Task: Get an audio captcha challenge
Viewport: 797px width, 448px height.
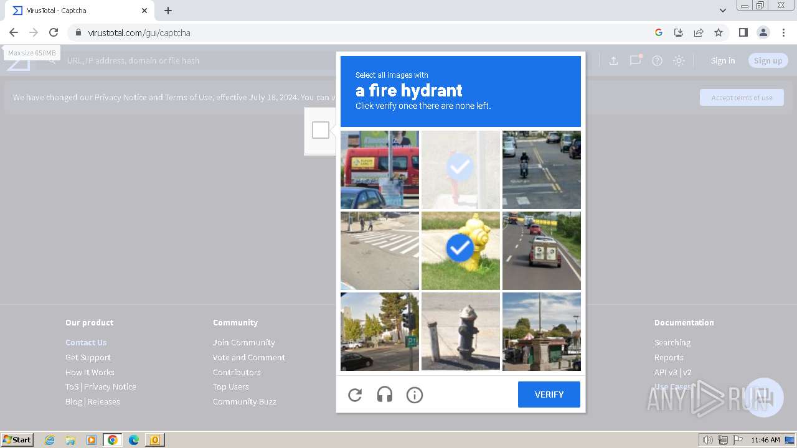Action: [x=385, y=394]
